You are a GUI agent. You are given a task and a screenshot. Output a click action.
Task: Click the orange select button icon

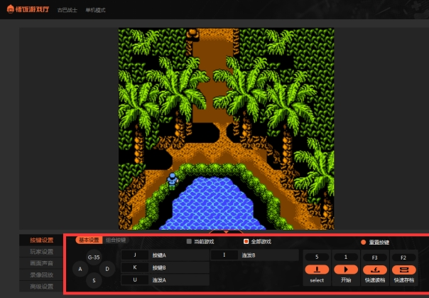point(317,270)
